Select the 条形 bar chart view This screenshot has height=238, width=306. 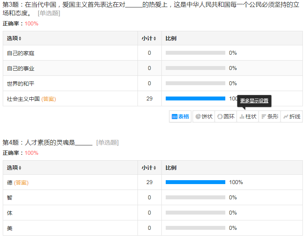[270, 116]
